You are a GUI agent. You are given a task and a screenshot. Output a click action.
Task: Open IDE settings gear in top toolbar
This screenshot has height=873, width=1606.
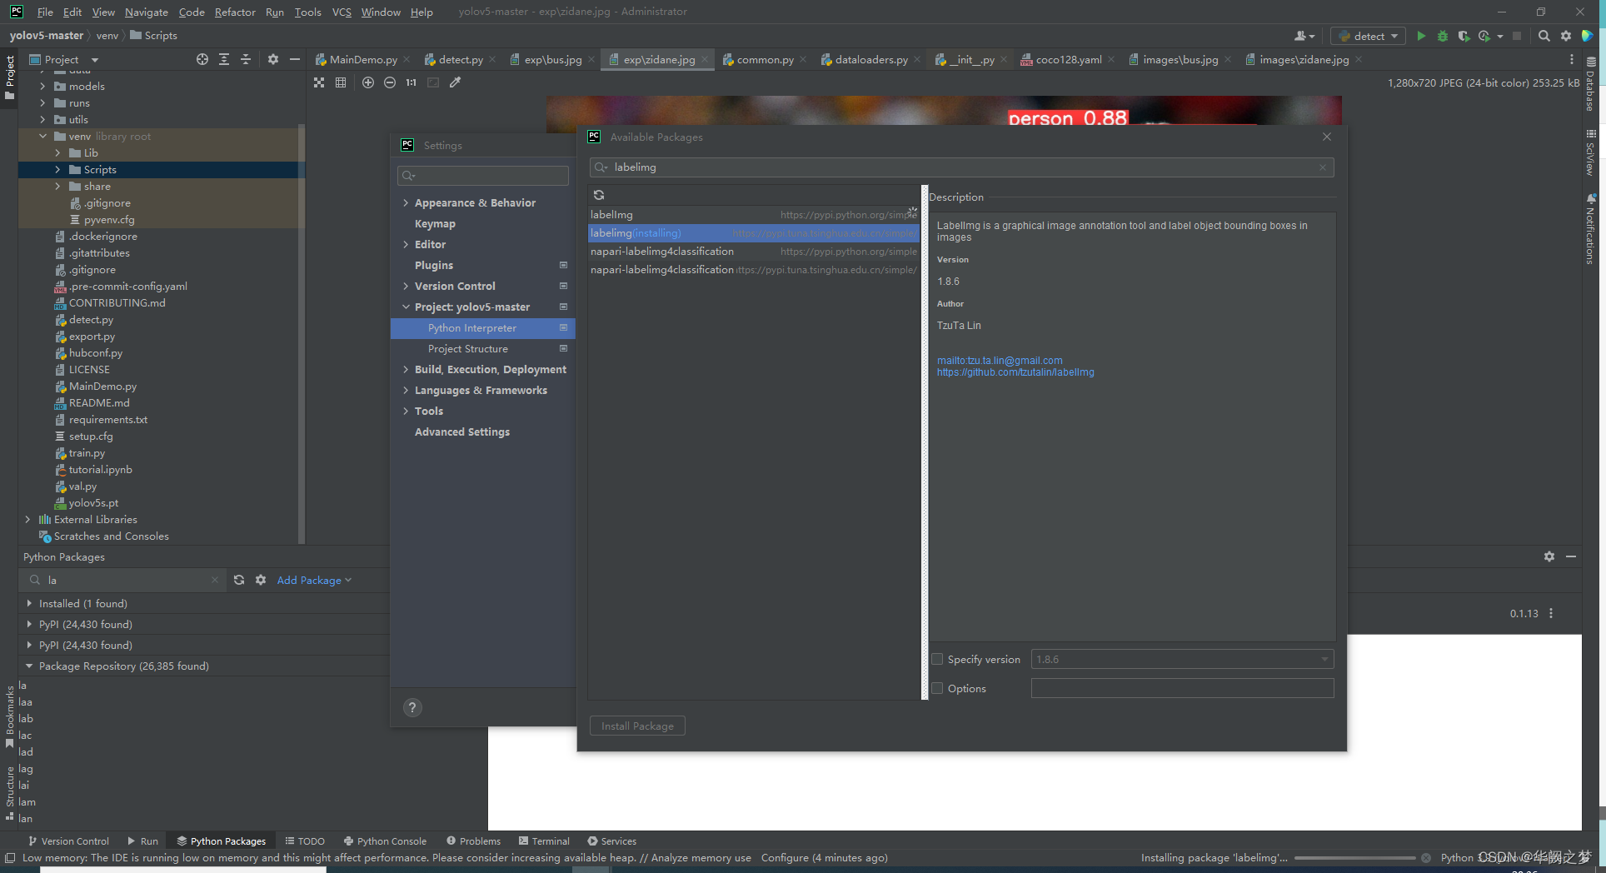[x=1566, y=36]
